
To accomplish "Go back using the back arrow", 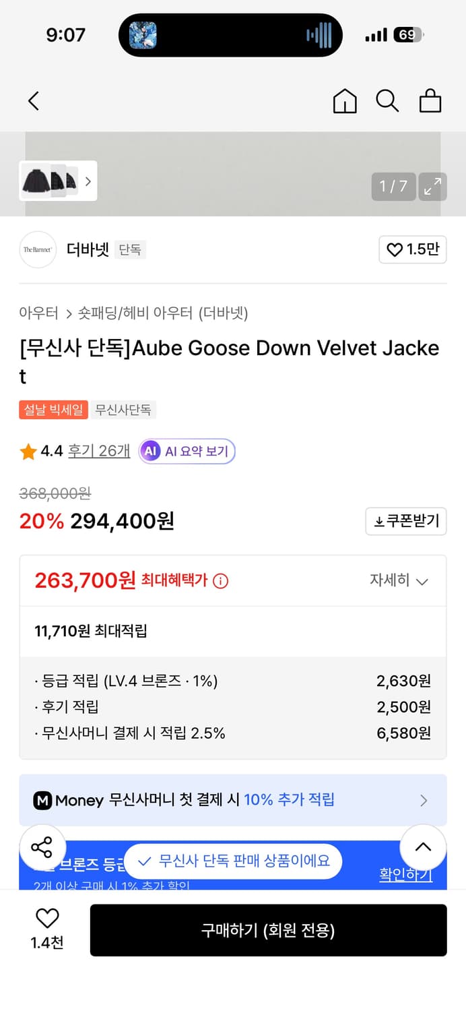I will click(34, 100).
